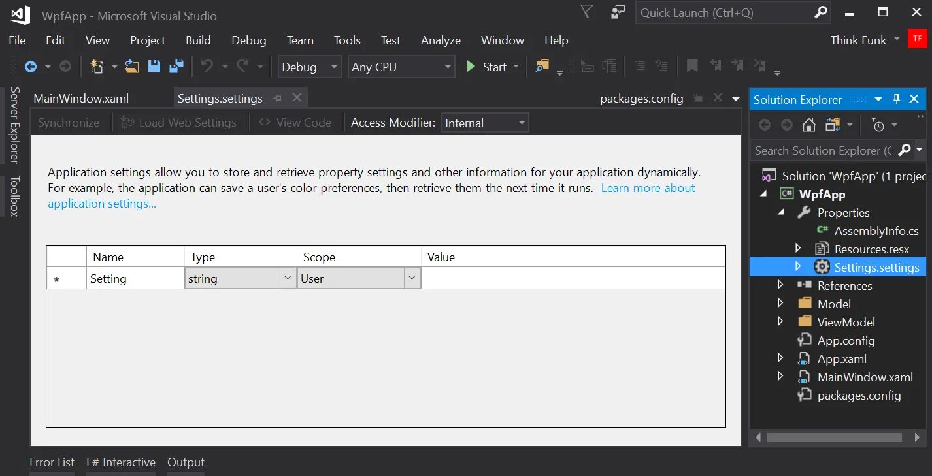Open the User Scope dropdown in grid
The width and height of the screenshot is (932, 476).
point(412,278)
